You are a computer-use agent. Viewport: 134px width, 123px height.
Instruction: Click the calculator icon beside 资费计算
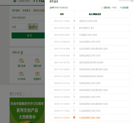tap(22, 52)
